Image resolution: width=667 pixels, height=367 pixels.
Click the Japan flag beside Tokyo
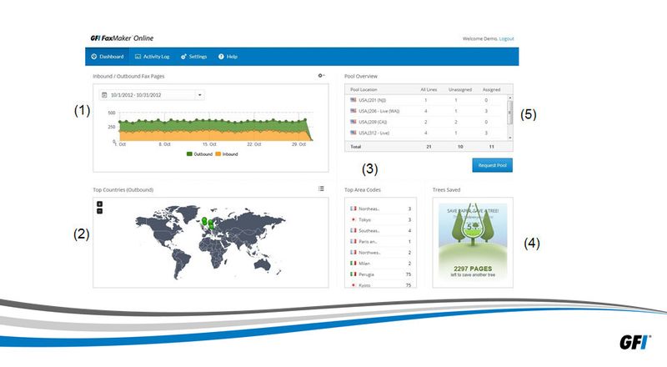pos(353,219)
